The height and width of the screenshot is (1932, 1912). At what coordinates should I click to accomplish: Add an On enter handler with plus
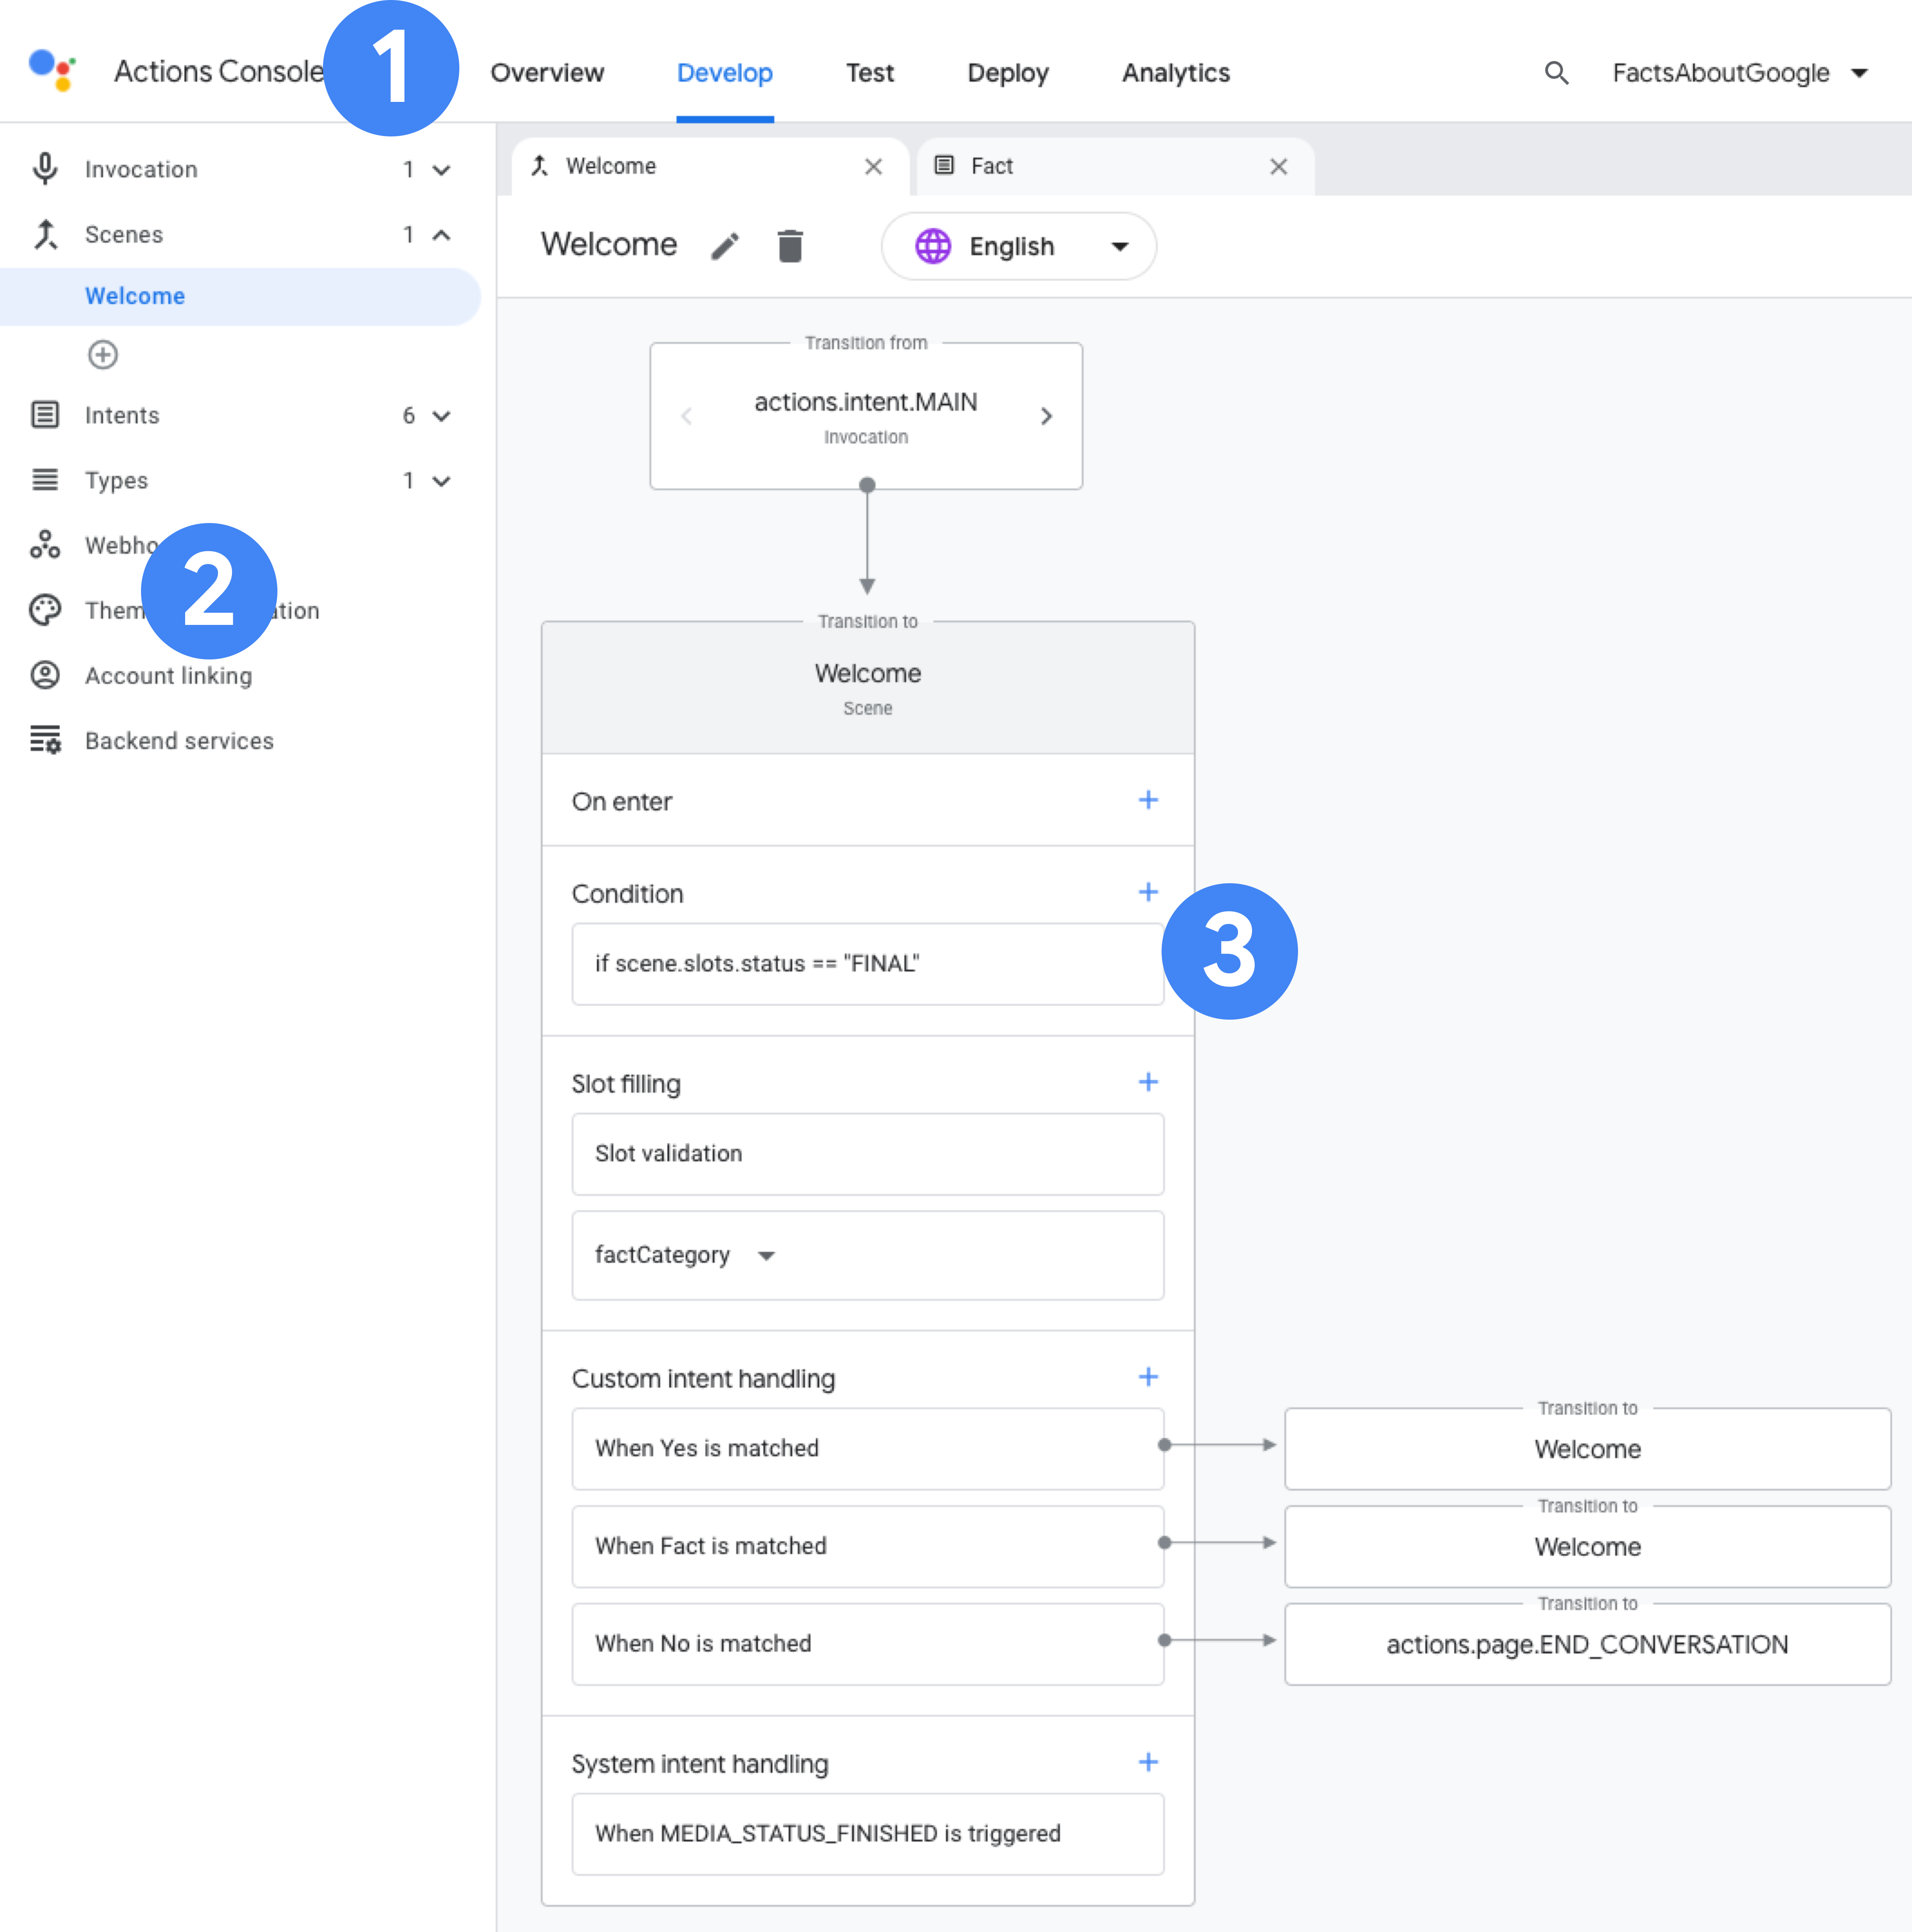coord(1148,800)
